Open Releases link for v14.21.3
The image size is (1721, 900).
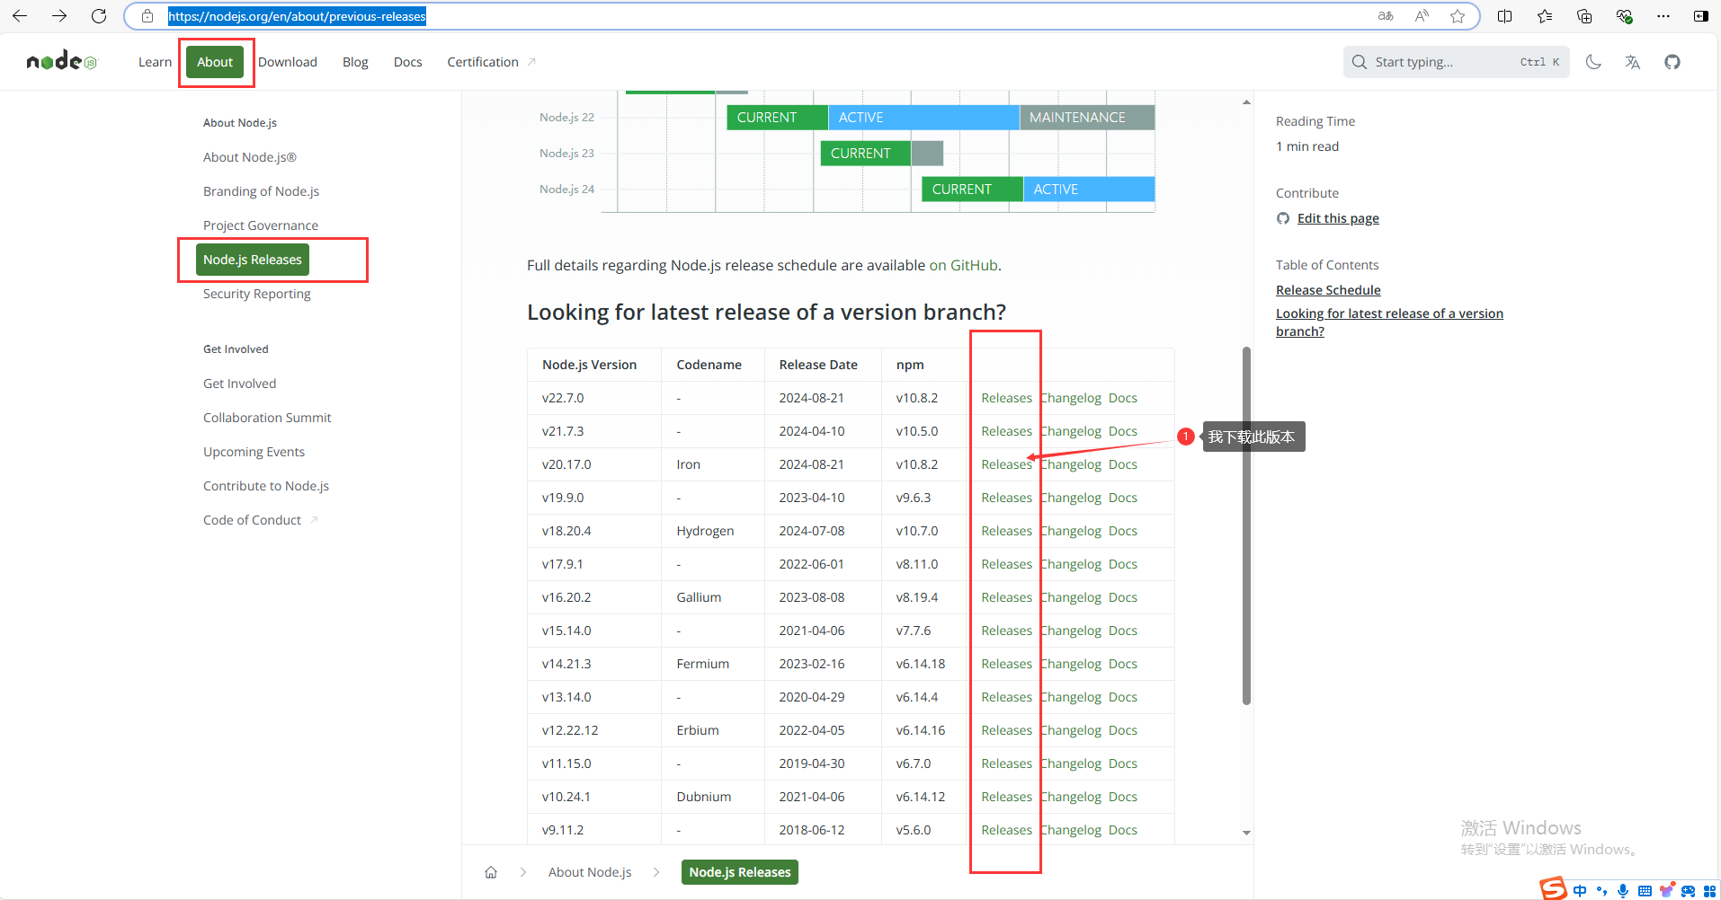pyautogui.click(x=1006, y=664)
